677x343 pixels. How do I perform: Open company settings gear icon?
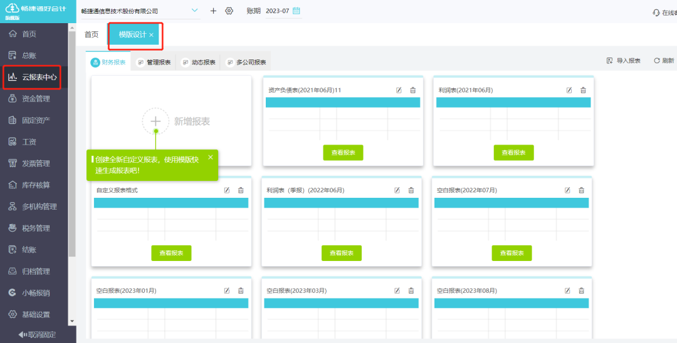pyautogui.click(x=229, y=11)
